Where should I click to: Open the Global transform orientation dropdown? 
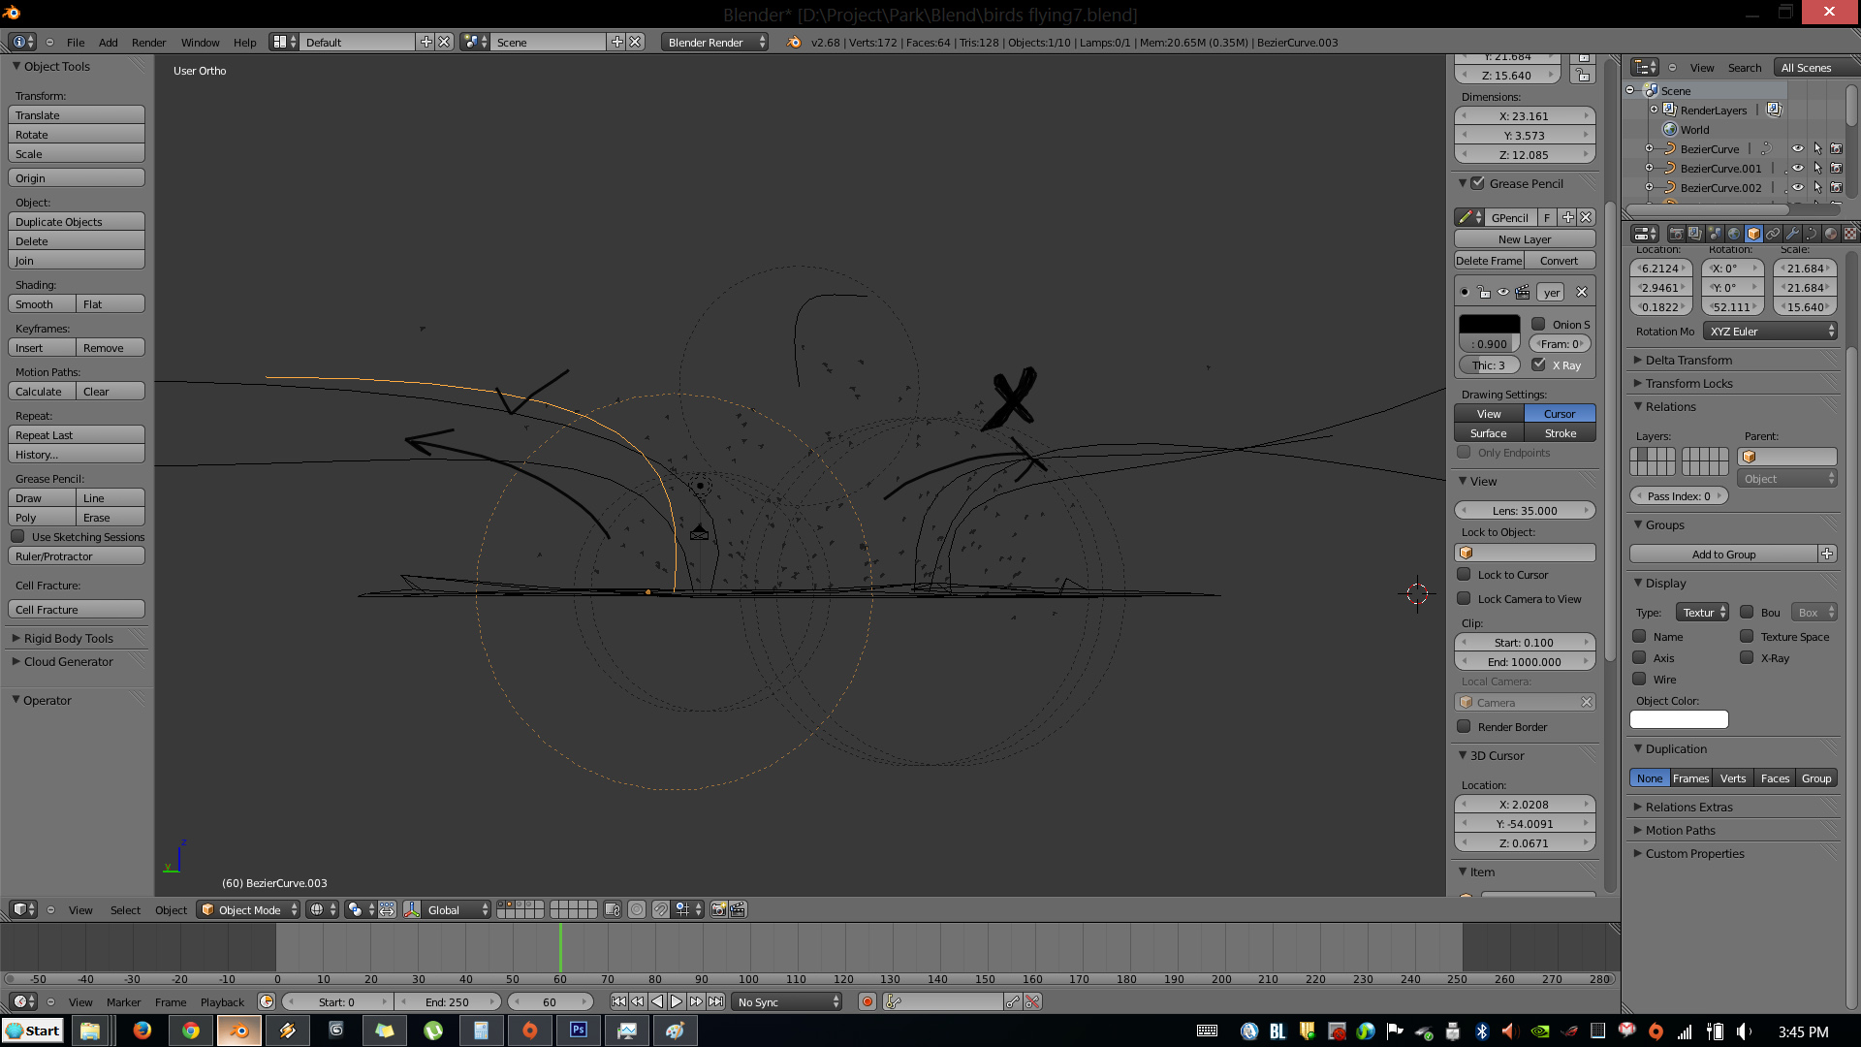pyautogui.click(x=457, y=909)
